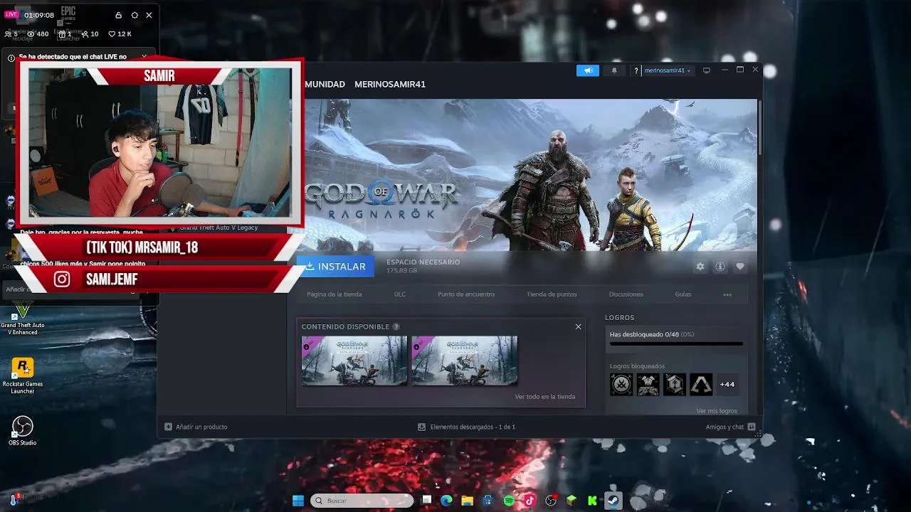Open COMUNIDAD menu in Steam

pos(325,84)
